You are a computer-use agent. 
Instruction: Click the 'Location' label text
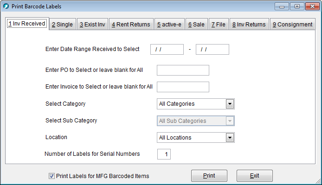coord(56,137)
